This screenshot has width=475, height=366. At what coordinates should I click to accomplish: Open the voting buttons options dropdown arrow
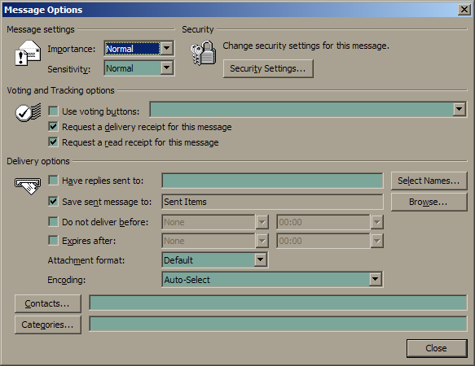pos(460,109)
